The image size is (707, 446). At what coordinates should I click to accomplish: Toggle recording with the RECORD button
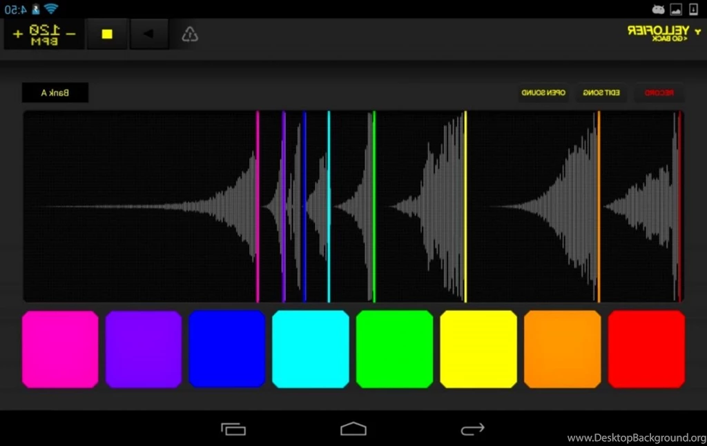(659, 92)
